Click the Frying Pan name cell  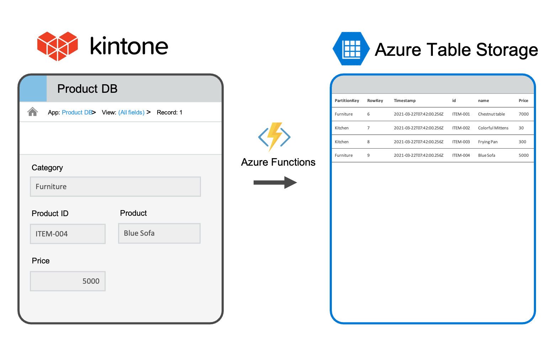tap(488, 142)
